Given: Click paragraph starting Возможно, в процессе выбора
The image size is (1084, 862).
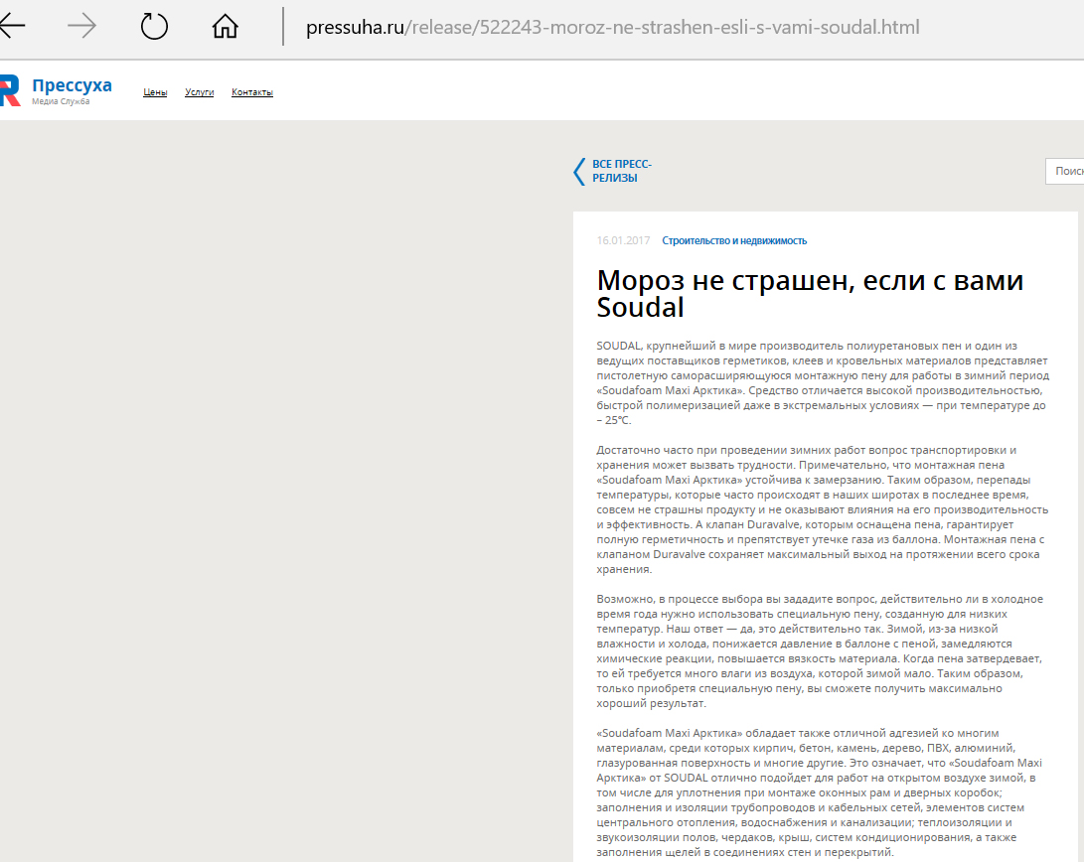Looking at the screenshot, I should pos(820,650).
